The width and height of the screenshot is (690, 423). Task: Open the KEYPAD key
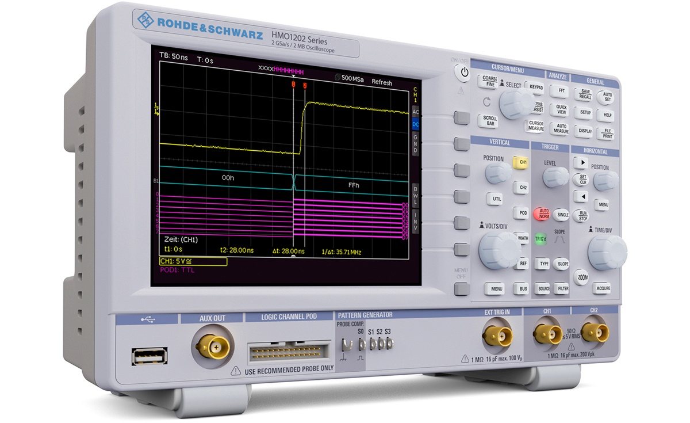click(535, 88)
